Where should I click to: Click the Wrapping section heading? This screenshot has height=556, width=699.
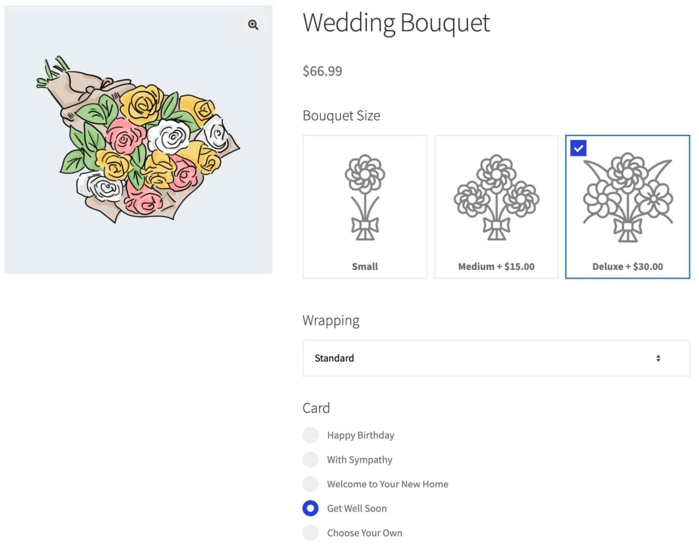pyautogui.click(x=331, y=321)
